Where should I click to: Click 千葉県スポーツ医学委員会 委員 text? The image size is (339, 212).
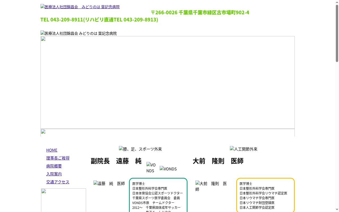coord(156,198)
